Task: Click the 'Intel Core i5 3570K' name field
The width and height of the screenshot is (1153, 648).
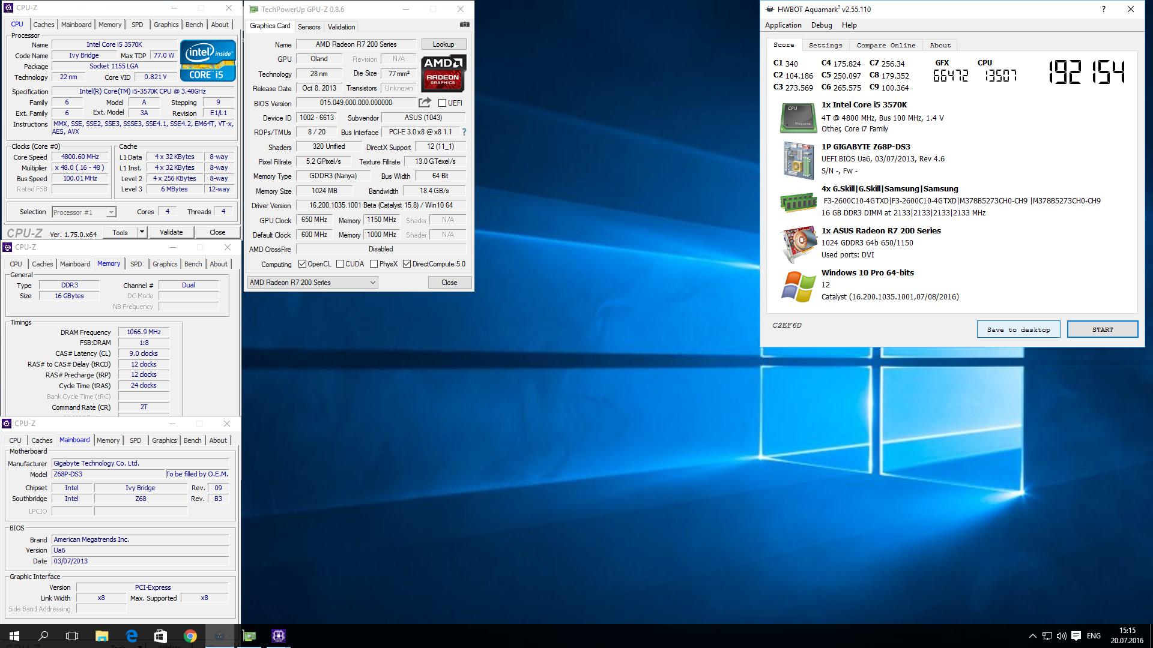Action: (114, 44)
